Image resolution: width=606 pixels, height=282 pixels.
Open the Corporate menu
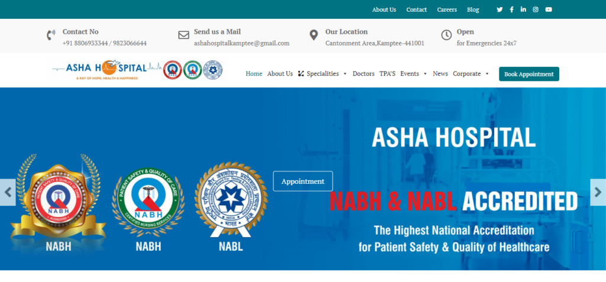coord(467,74)
